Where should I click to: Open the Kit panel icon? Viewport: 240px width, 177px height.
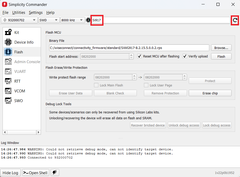point(8,32)
